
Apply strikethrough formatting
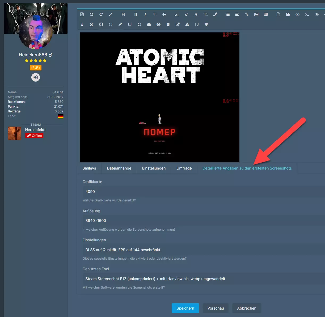coord(164,14)
